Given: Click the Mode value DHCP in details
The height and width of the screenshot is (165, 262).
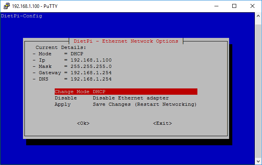Looking at the screenshot, I should pos(77,54).
